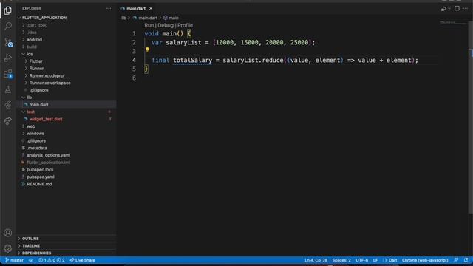Click the run/debug icon in editor title bar
Viewport: 473px width, 266px height.
[443, 9]
